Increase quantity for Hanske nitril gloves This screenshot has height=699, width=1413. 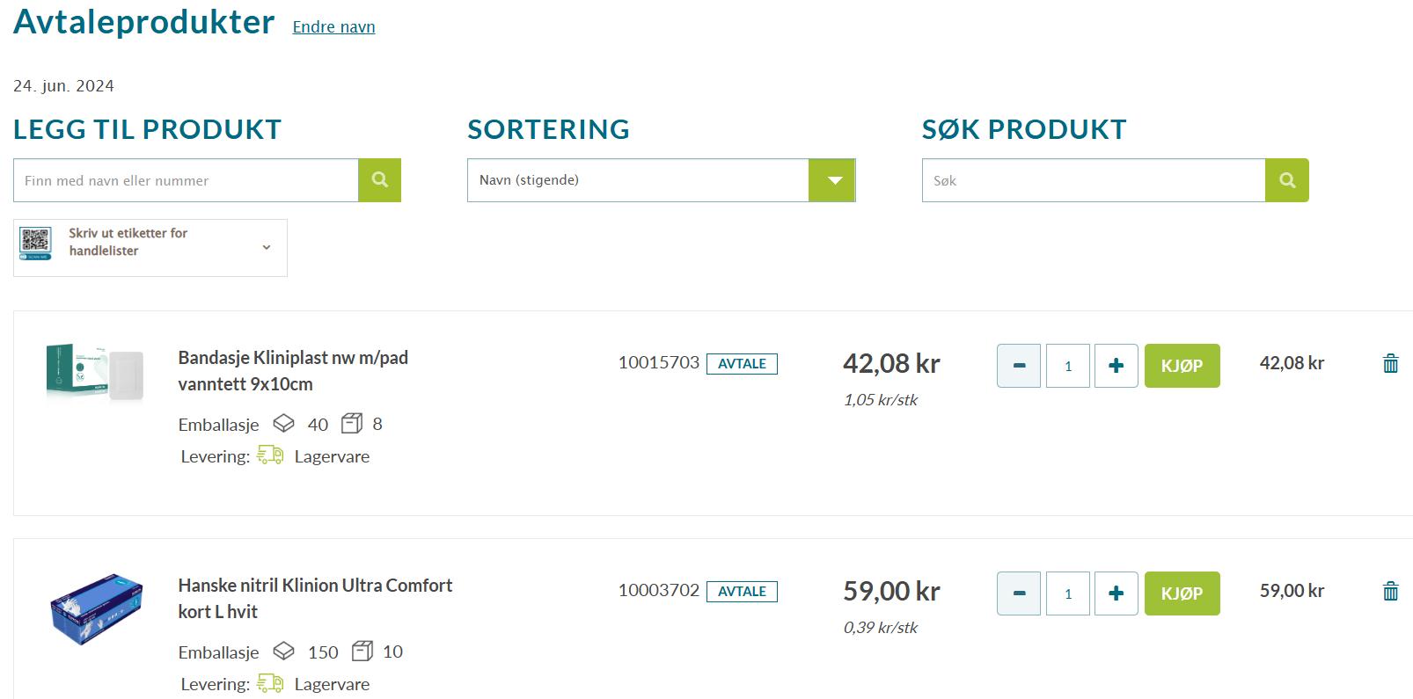1116,593
